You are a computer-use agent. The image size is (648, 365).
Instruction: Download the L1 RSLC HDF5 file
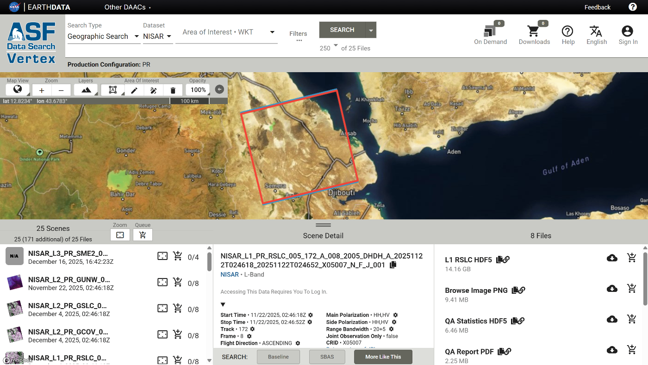(612, 258)
